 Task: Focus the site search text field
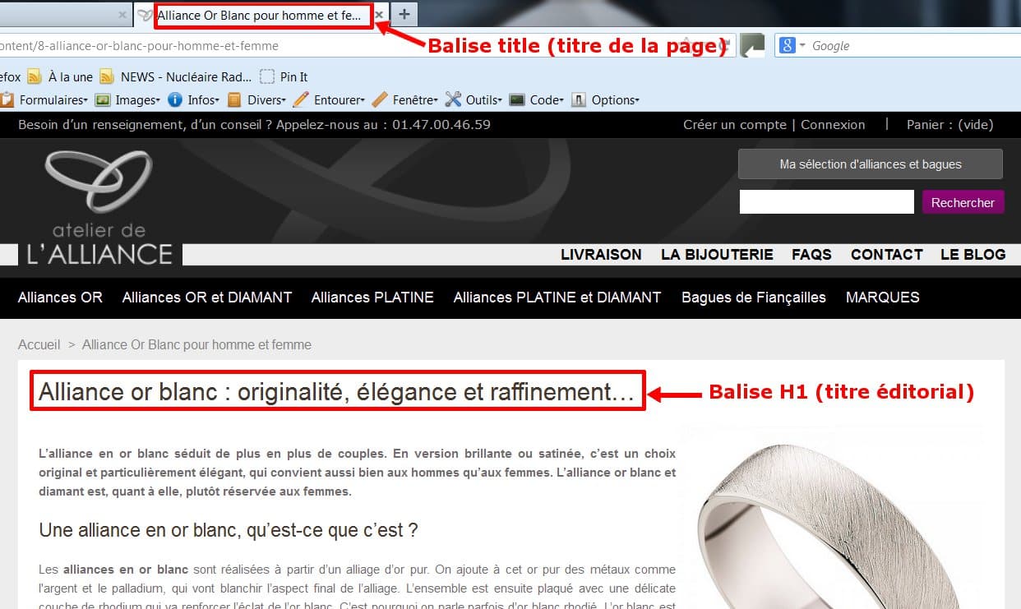pos(826,202)
